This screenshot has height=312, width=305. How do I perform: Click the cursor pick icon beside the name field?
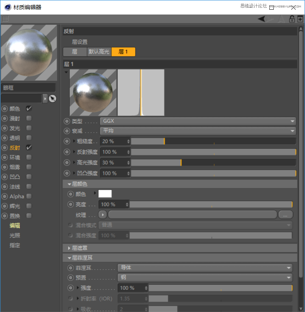coord(52,98)
